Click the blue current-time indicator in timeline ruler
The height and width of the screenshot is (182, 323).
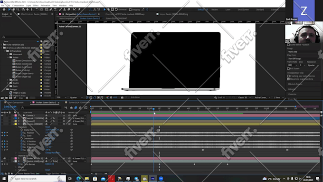[x=153, y=109]
